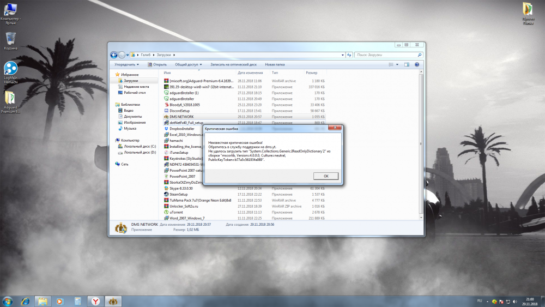This screenshot has height=307, width=545.
Task: Click the Новая папка toolbar button
Action: (275, 64)
